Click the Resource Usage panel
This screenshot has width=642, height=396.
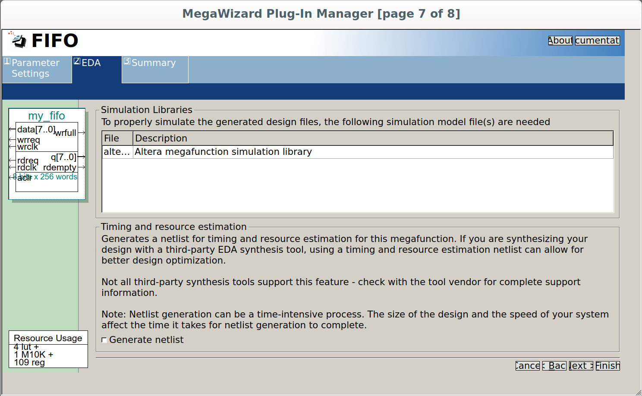48,349
